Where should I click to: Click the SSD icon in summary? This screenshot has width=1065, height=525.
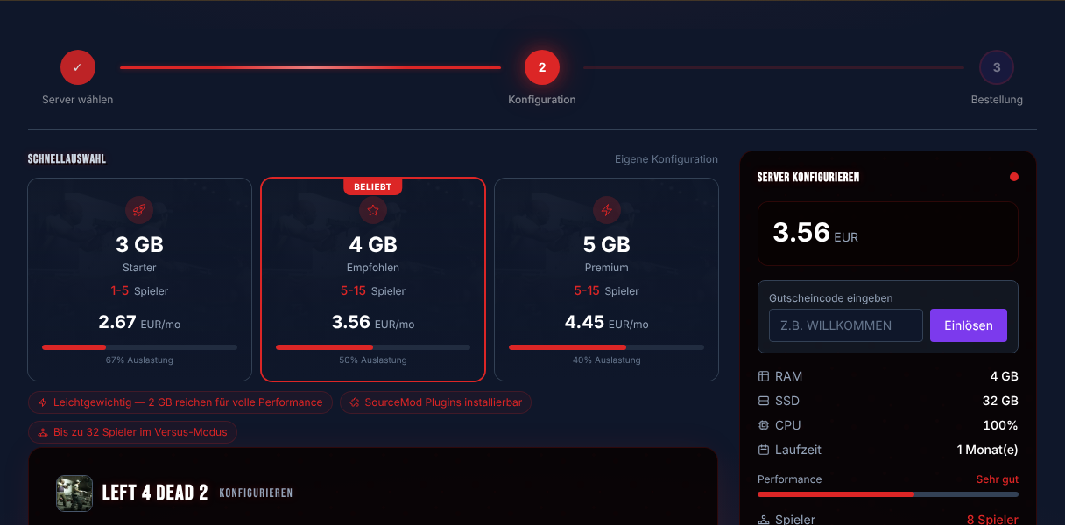(x=764, y=401)
